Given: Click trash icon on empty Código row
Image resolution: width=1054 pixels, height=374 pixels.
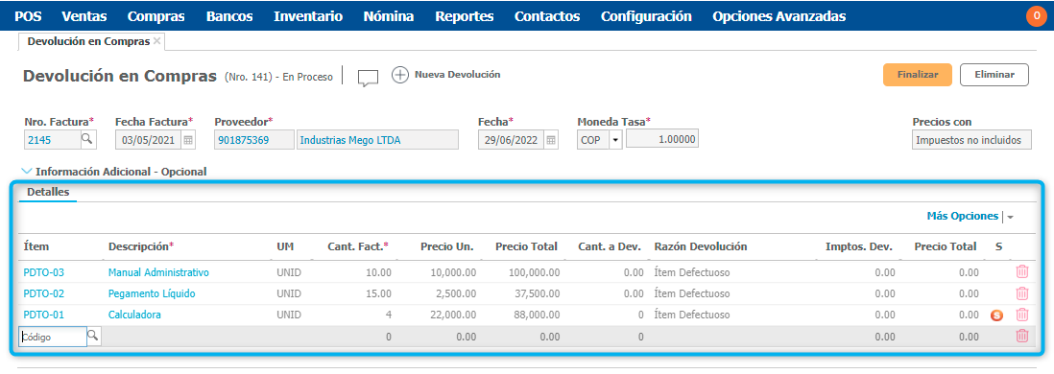Looking at the screenshot, I should click(1021, 337).
